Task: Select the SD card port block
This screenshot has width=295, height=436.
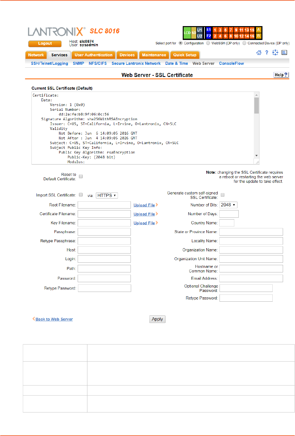Action: pos(194,33)
